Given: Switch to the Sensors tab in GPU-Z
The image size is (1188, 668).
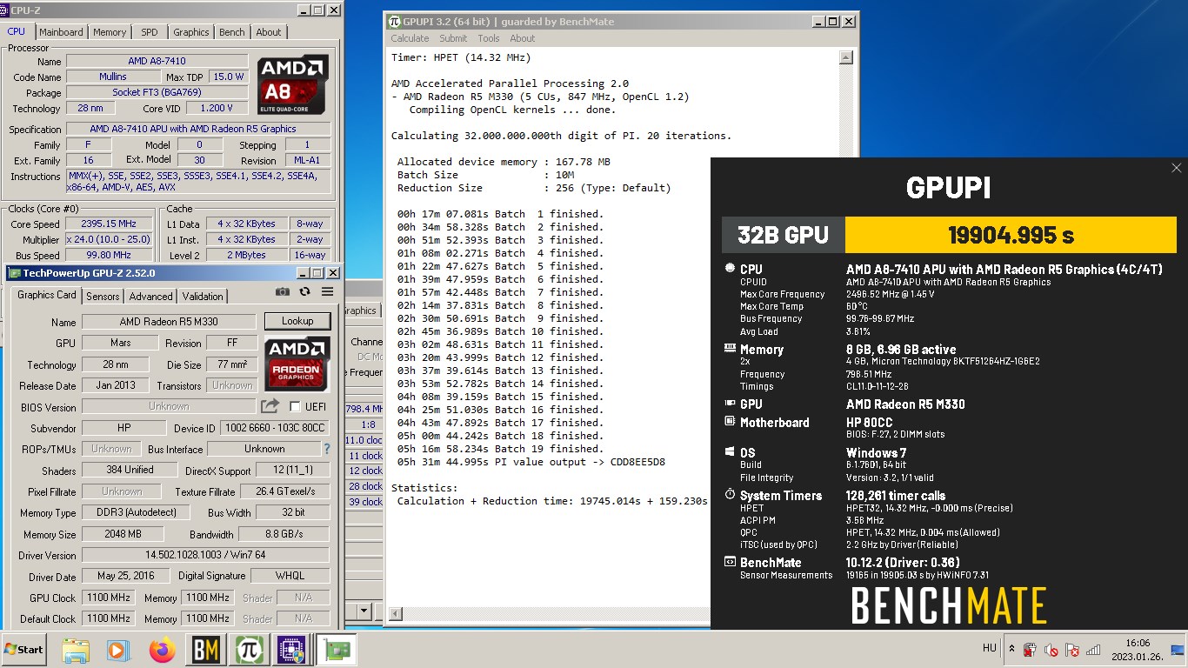Looking at the screenshot, I should tap(103, 297).
